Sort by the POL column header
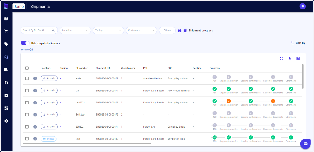 145,68
